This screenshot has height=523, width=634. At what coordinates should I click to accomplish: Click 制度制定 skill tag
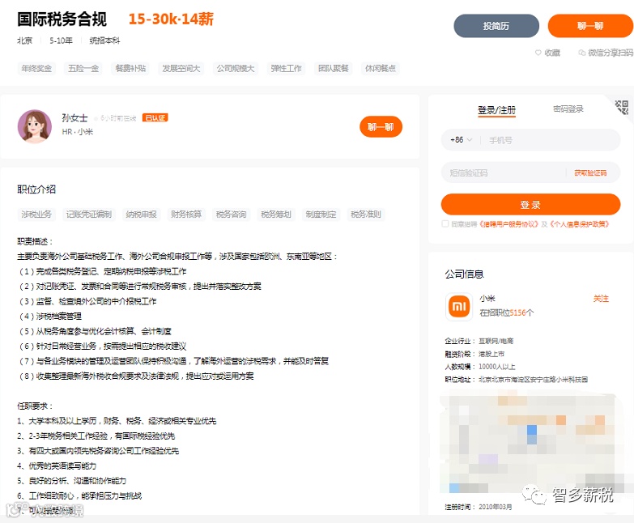click(321, 215)
